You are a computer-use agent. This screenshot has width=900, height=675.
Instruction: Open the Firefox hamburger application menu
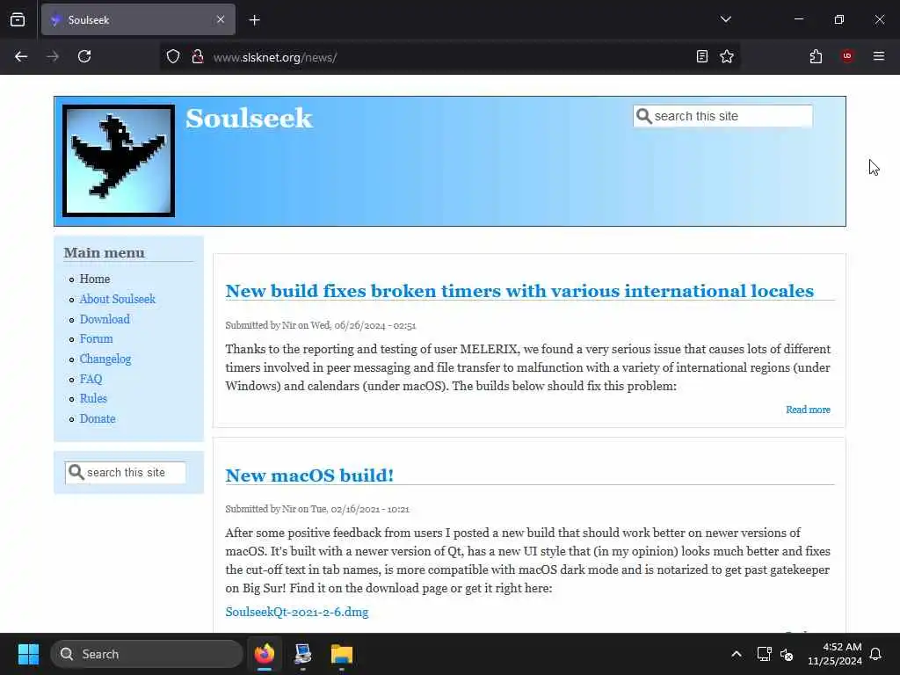tap(879, 56)
